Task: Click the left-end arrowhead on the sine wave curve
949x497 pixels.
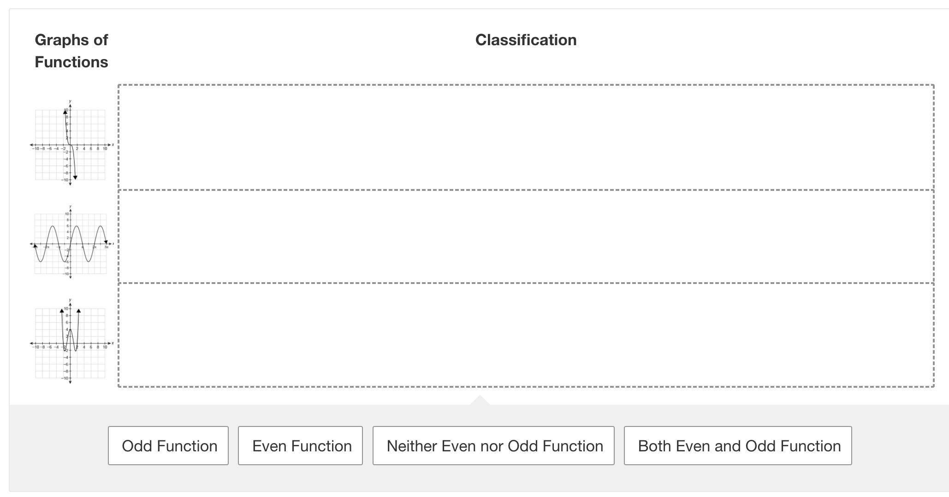Action: [x=35, y=246]
